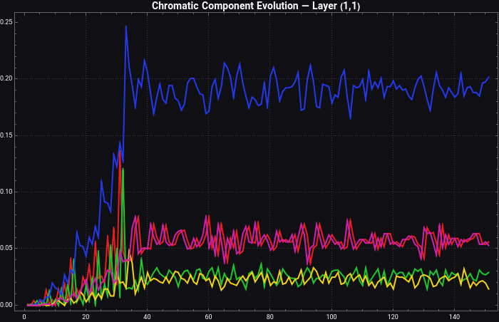The width and height of the screenshot is (499, 322).
Task: Select the 60 x-axis tick label
Action: pos(209,316)
